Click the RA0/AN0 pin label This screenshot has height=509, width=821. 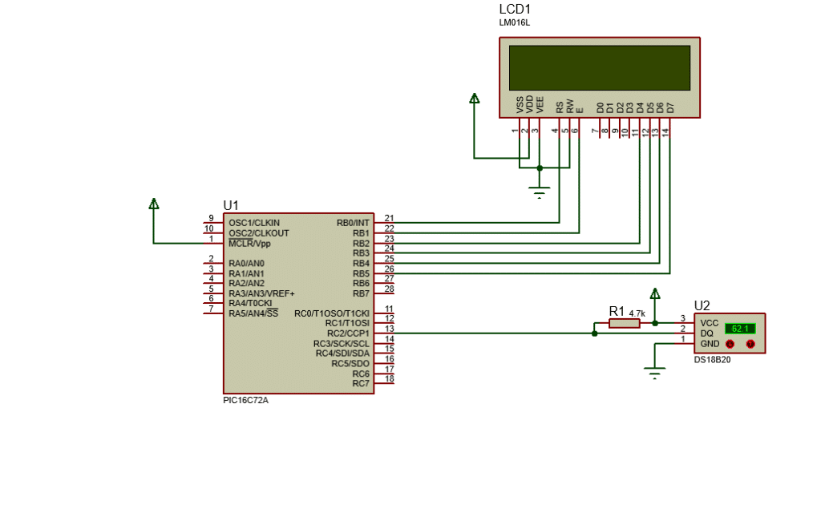point(246,264)
